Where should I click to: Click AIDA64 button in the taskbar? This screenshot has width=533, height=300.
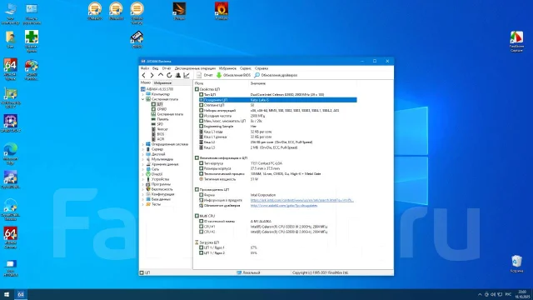[x=21, y=294]
